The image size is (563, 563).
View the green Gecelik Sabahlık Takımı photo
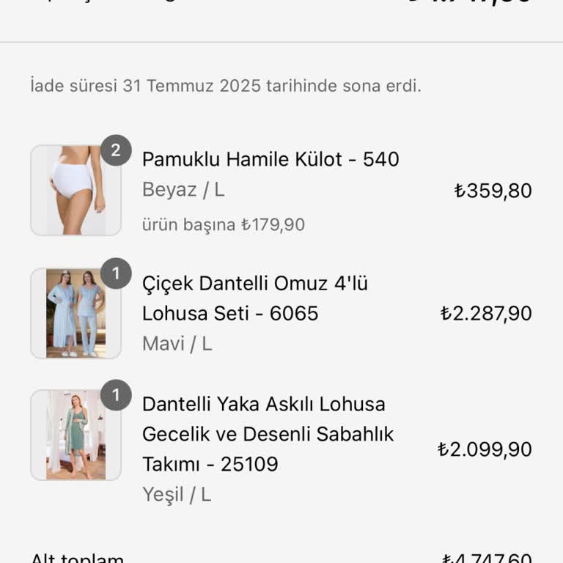76,435
